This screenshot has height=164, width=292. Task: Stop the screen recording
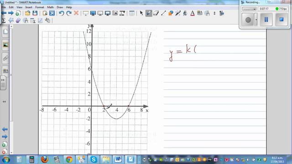pyautogui.click(x=282, y=20)
